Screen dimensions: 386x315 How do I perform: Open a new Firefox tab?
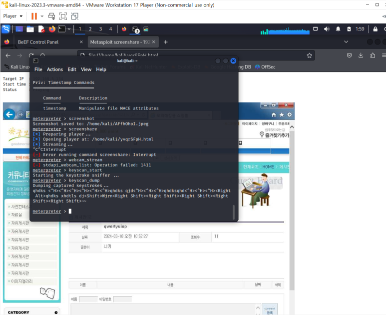pyautogui.click(x=166, y=42)
